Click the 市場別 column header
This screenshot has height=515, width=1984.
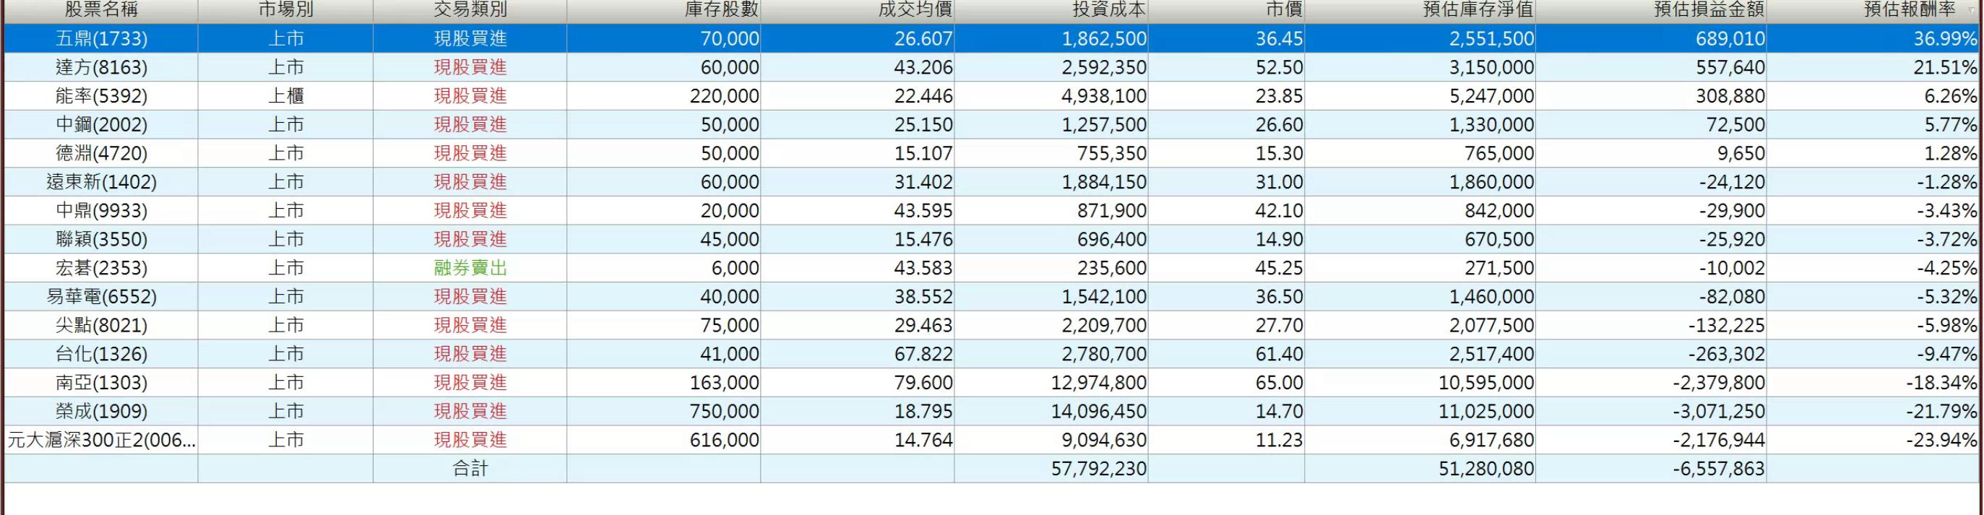coord(285,10)
